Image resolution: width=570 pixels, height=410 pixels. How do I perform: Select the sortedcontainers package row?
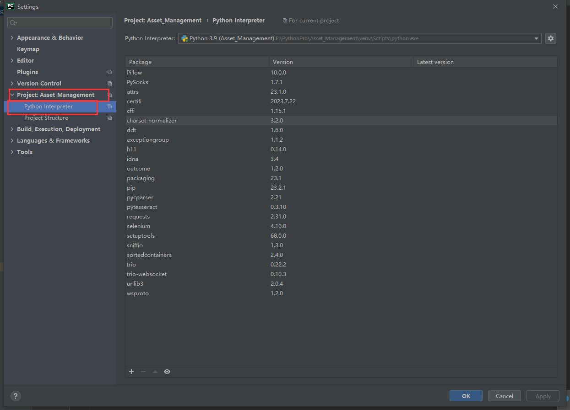point(341,255)
